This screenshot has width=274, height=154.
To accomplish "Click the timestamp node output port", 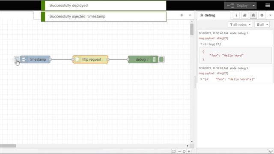I will [x=51, y=59].
